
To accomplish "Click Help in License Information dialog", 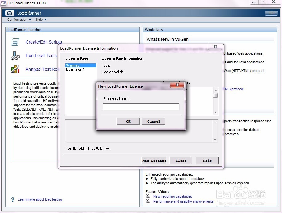I will click(207, 161).
